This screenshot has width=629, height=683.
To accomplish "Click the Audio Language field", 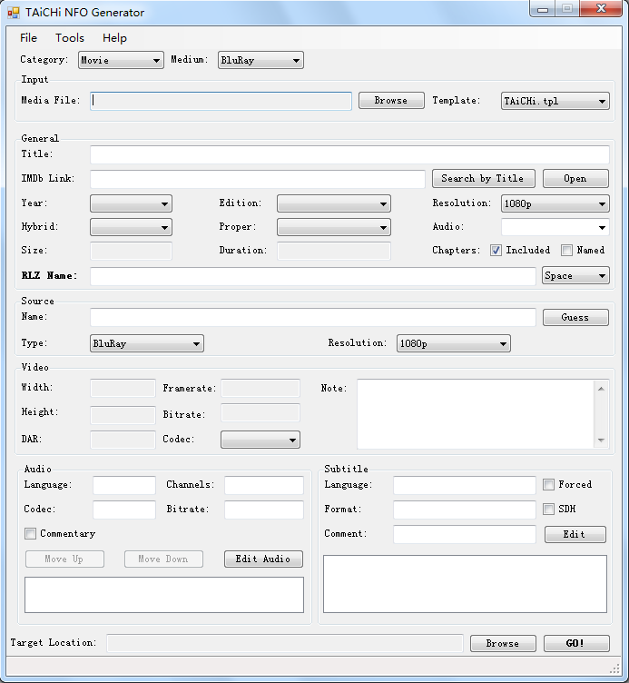I will 124,485.
